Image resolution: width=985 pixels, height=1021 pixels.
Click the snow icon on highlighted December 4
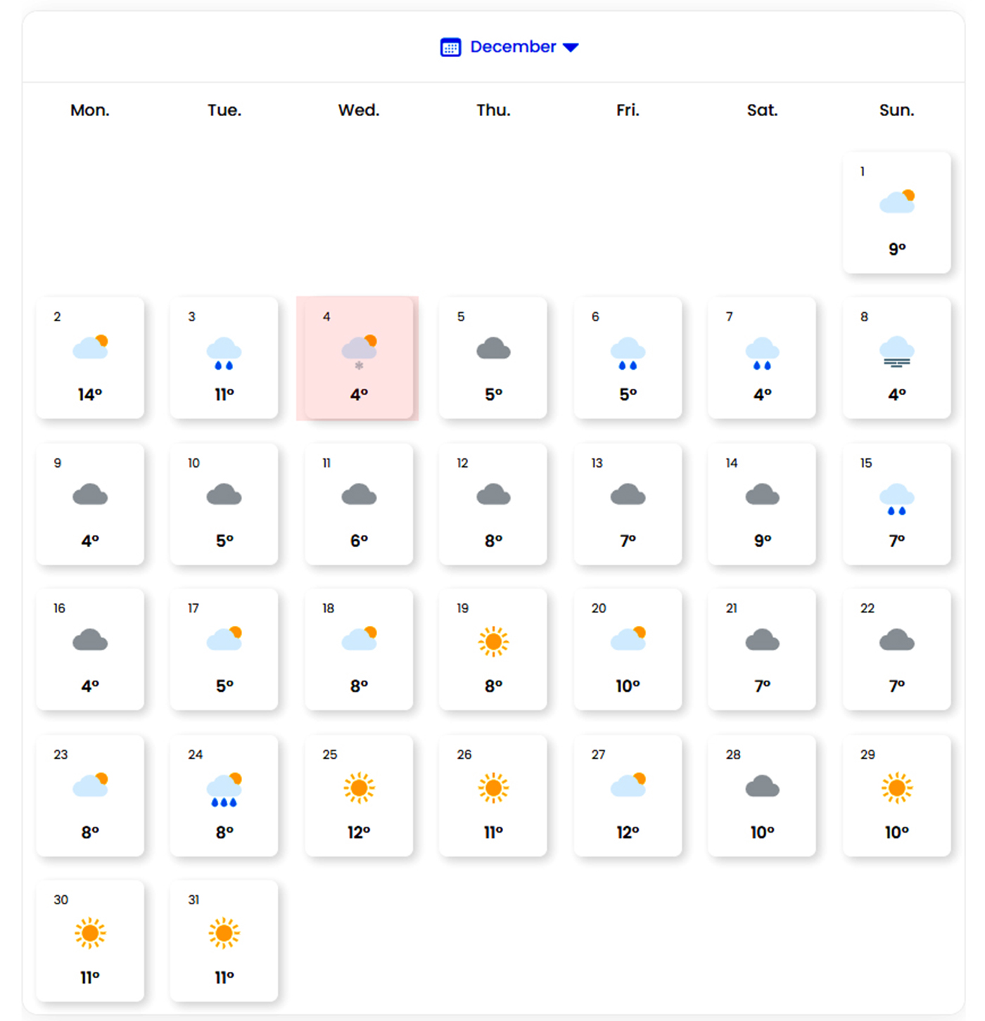pos(359,352)
